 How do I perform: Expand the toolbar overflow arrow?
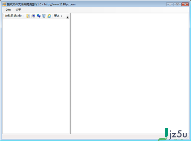(x=67, y=18)
